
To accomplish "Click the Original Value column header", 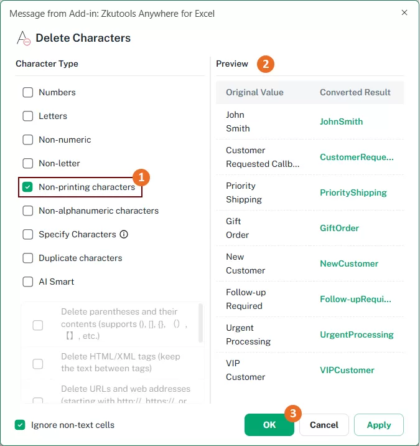I will click(254, 92).
